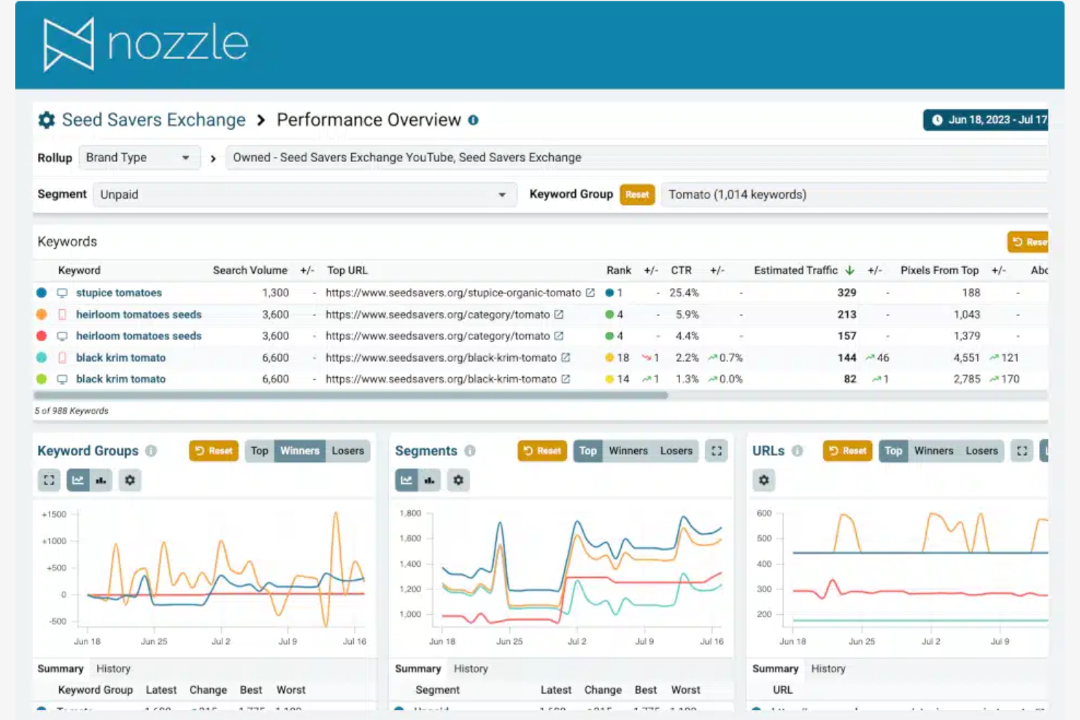The image size is (1080, 720).
Task: Click the desktop device icon for green black krim row
Action: (x=62, y=379)
